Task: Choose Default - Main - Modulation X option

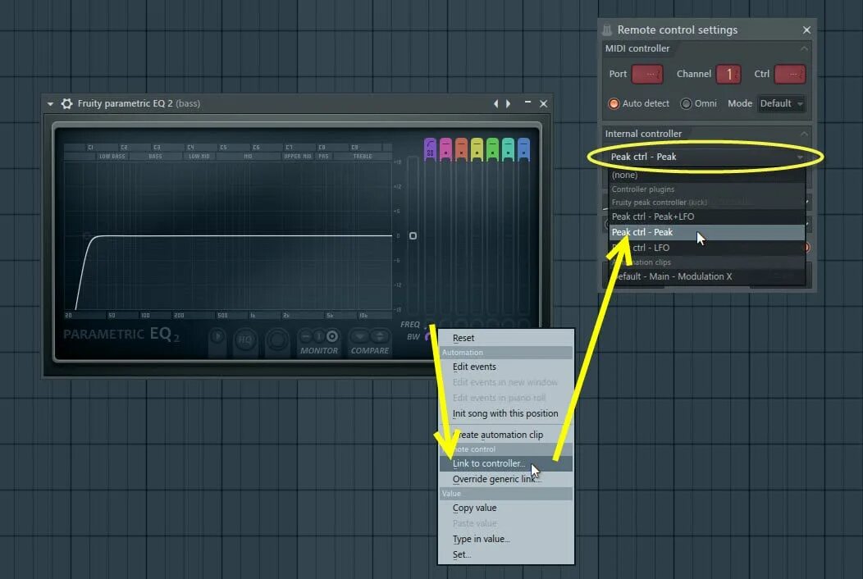Action: [x=706, y=276]
